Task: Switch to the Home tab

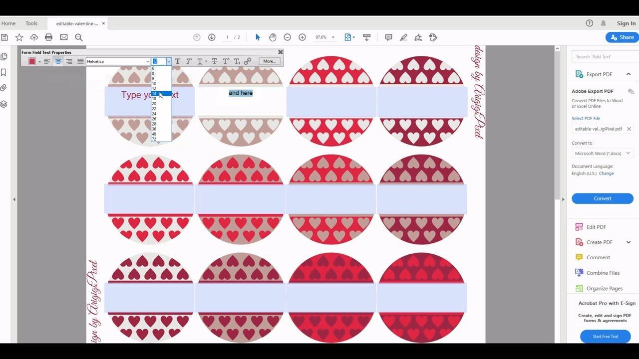Action: pyautogui.click(x=8, y=23)
